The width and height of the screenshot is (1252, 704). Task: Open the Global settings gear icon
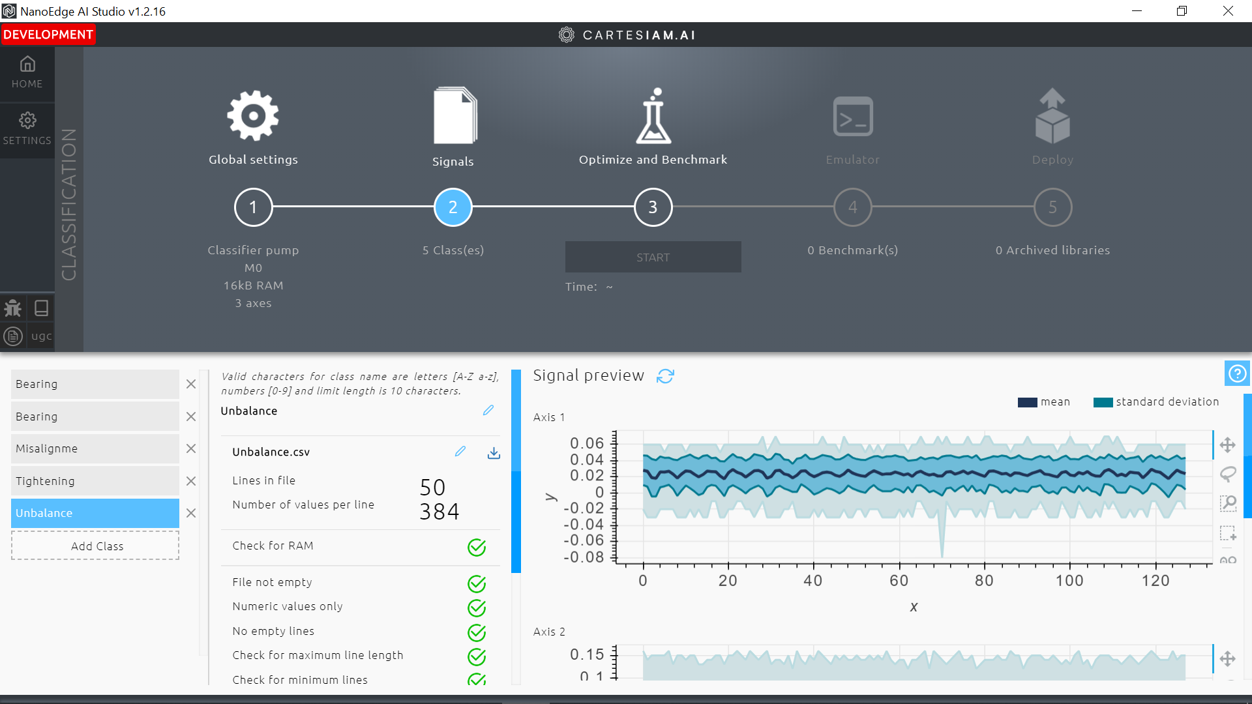253,115
